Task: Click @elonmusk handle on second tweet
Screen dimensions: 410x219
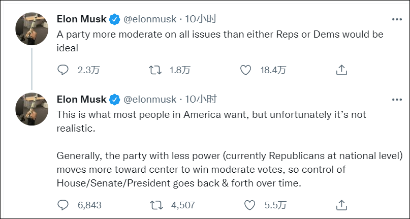Action: coord(150,99)
